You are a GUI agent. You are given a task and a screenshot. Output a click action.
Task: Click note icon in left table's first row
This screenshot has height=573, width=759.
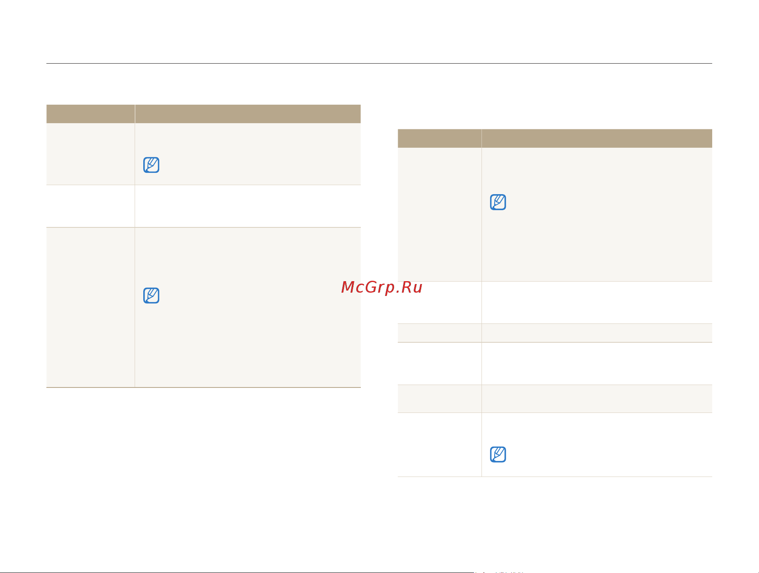coord(151,165)
